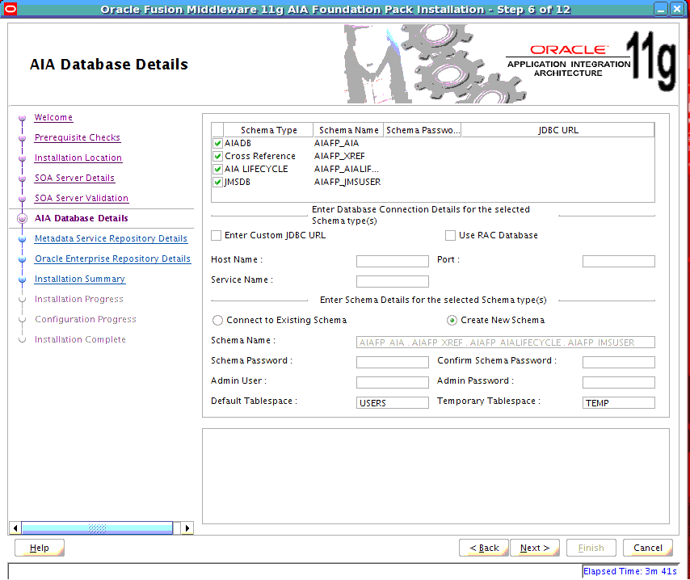Click the Admin Password input field

[619, 382]
